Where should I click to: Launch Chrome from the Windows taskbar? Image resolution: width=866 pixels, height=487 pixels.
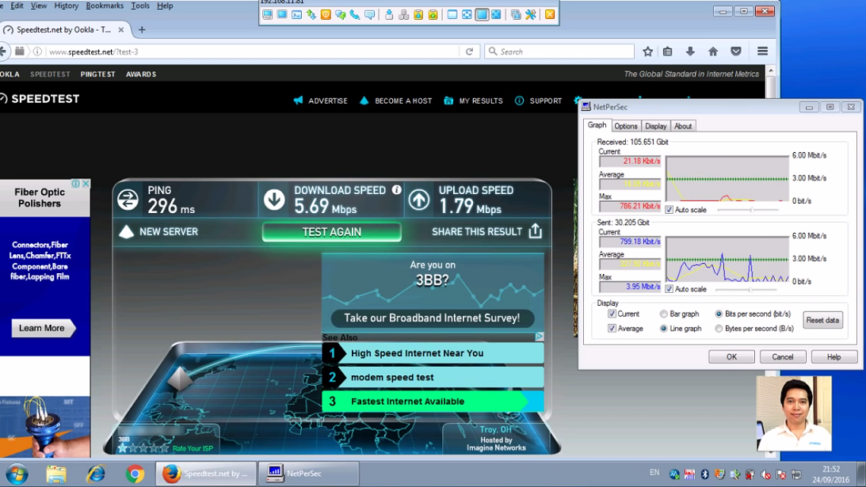pyautogui.click(x=135, y=474)
